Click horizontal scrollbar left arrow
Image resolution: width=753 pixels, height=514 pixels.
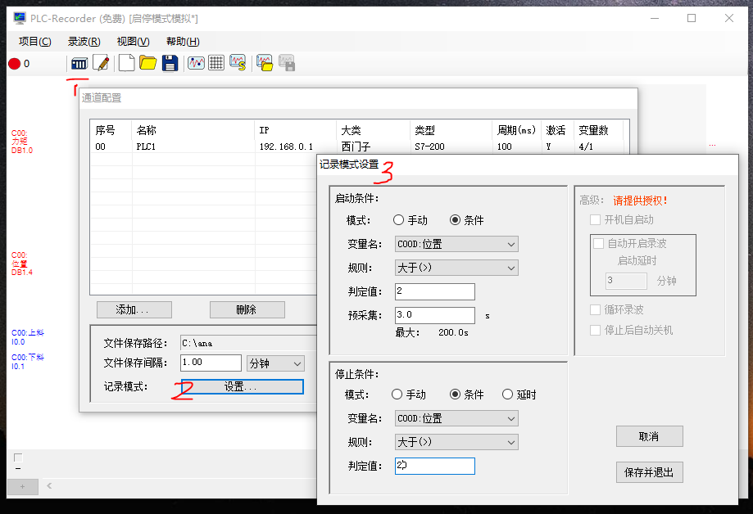pos(49,485)
